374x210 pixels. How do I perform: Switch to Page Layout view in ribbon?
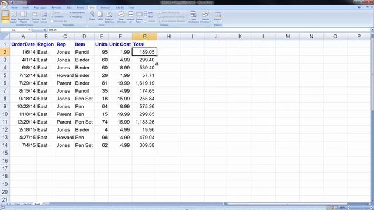pos(13,17)
